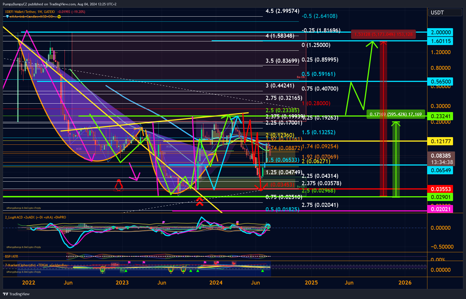Click the -0.25 (1.81696) fib level label
Image resolution: width=466 pixels, height=299 pixels.
321,30
